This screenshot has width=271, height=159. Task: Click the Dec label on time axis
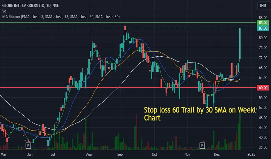click(x=217, y=154)
